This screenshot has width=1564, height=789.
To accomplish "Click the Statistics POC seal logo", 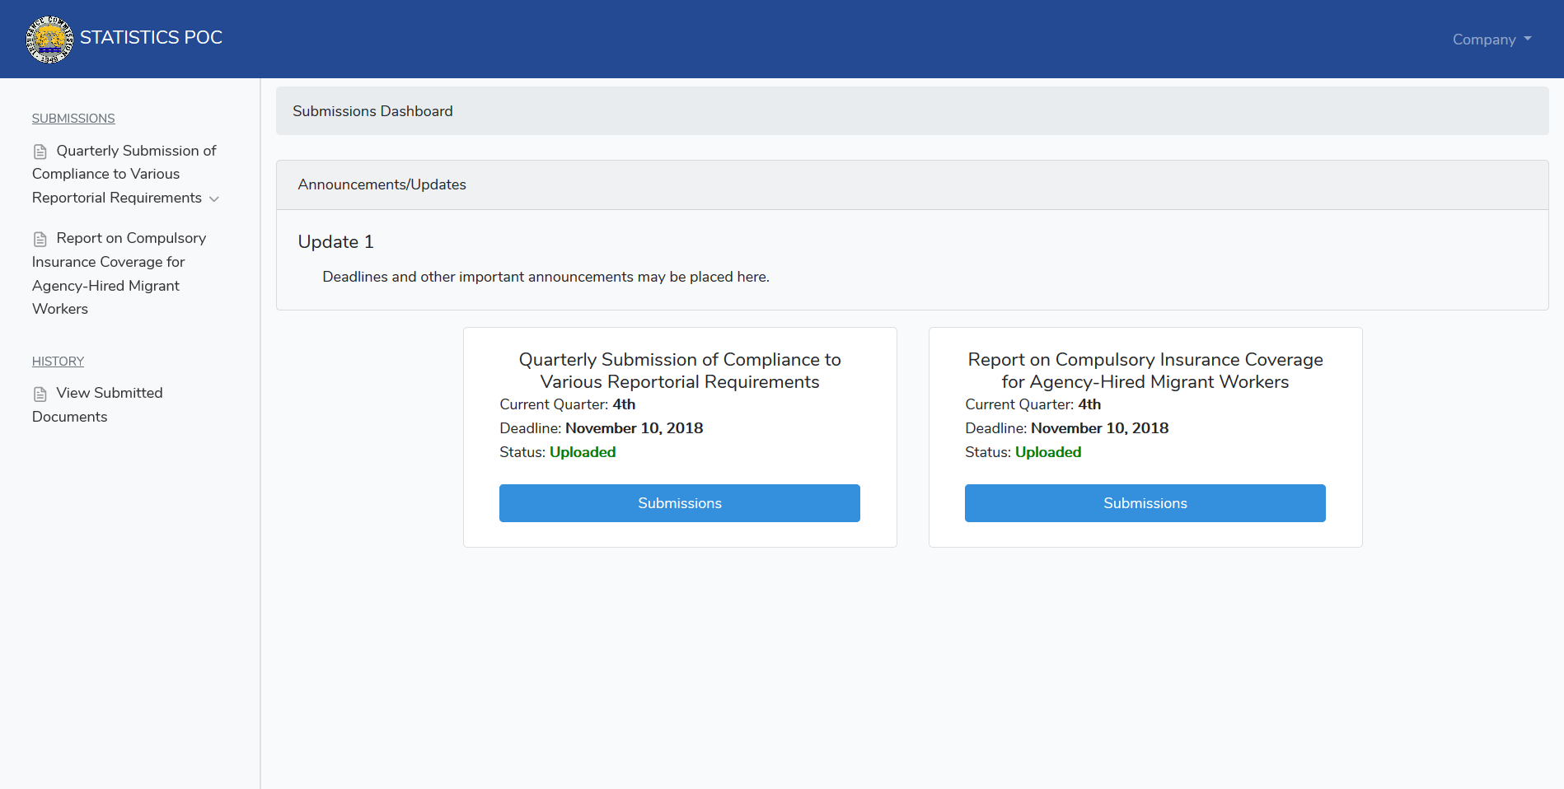I will tap(49, 39).
